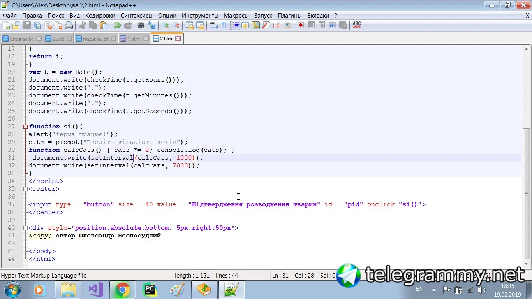Open the Поиск menu
Image resolution: width=532 pixels, height=299 pixels.
tap(56, 16)
